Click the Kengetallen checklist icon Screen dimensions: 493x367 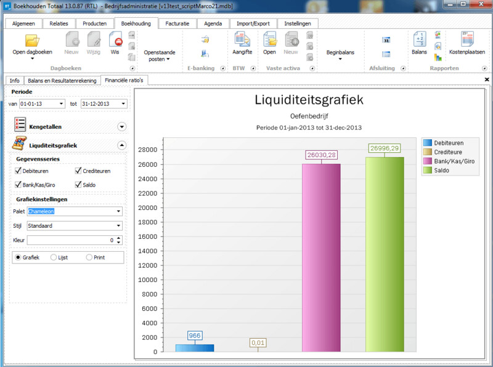tap(20, 124)
